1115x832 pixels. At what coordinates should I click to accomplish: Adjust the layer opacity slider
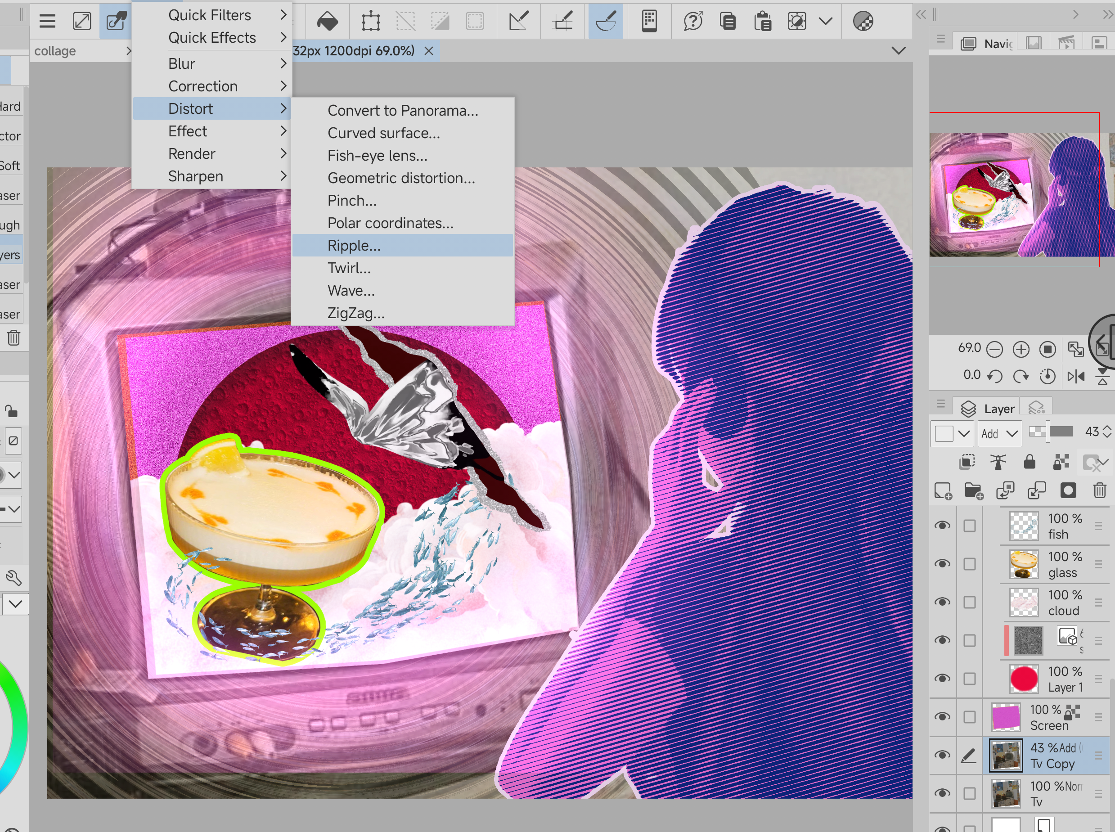point(1052,432)
